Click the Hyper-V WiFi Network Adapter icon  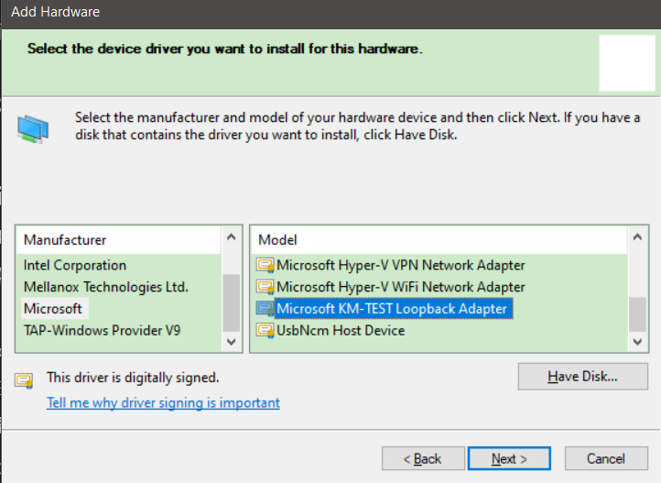pyautogui.click(x=265, y=288)
